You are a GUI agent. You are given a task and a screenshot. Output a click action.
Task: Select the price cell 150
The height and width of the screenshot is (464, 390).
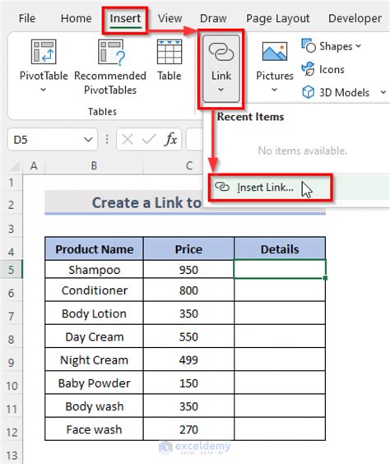click(x=188, y=383)
